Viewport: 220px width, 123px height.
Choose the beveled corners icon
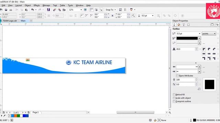(214, 49)
